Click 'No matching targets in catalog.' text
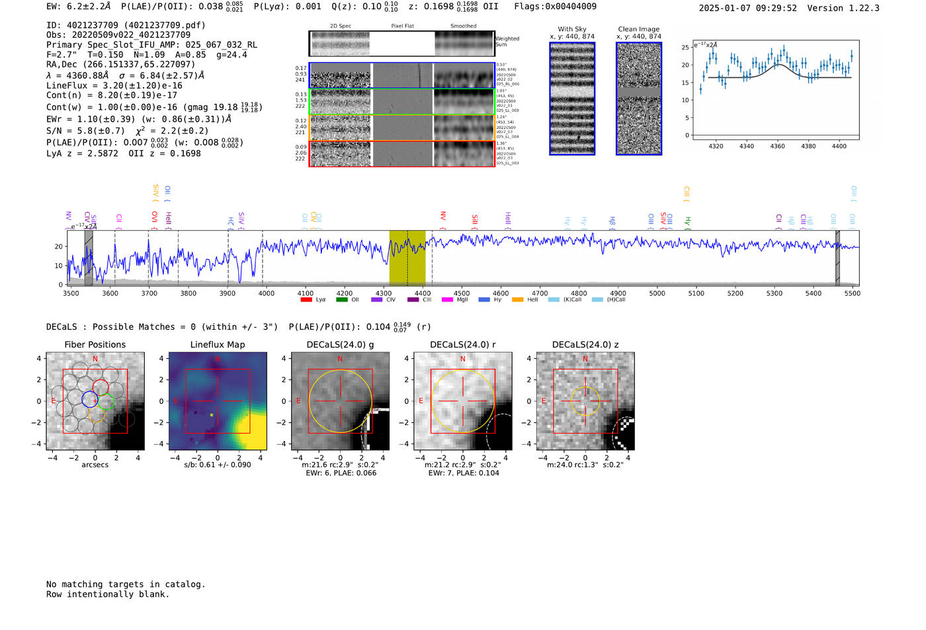Viewport: 926px width, 630px height. click(x=126, y=584)
